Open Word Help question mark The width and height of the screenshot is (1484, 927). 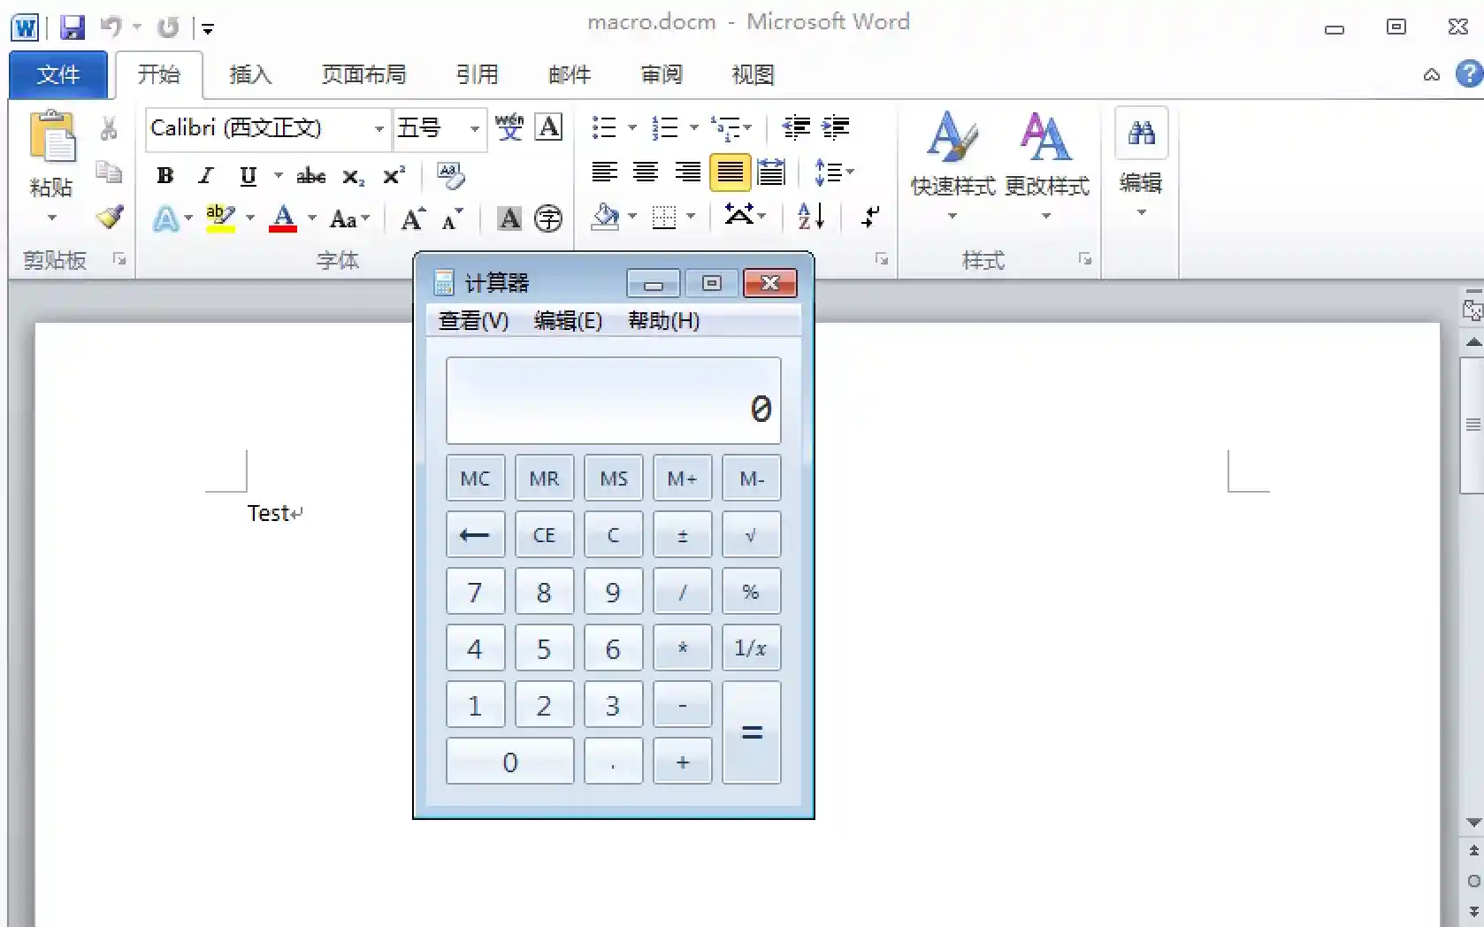click(x=1469, y=73)
